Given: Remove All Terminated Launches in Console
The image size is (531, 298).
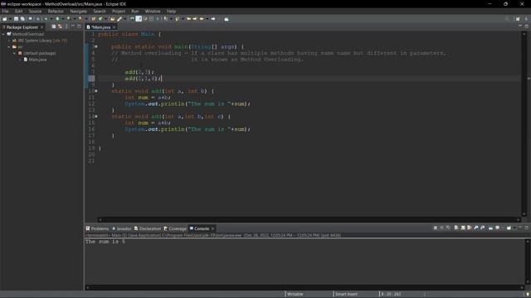Looking at the screenshot, I should [448, 228].
